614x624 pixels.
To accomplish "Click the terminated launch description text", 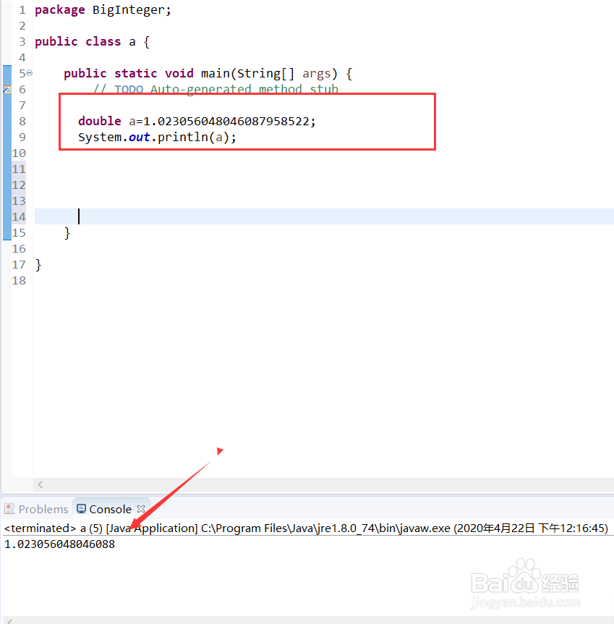I will pos(306,528).
